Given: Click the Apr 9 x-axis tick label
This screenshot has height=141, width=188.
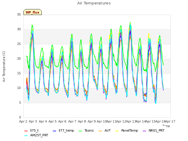Looking at the screenshot, I should (x=92, y=121).
